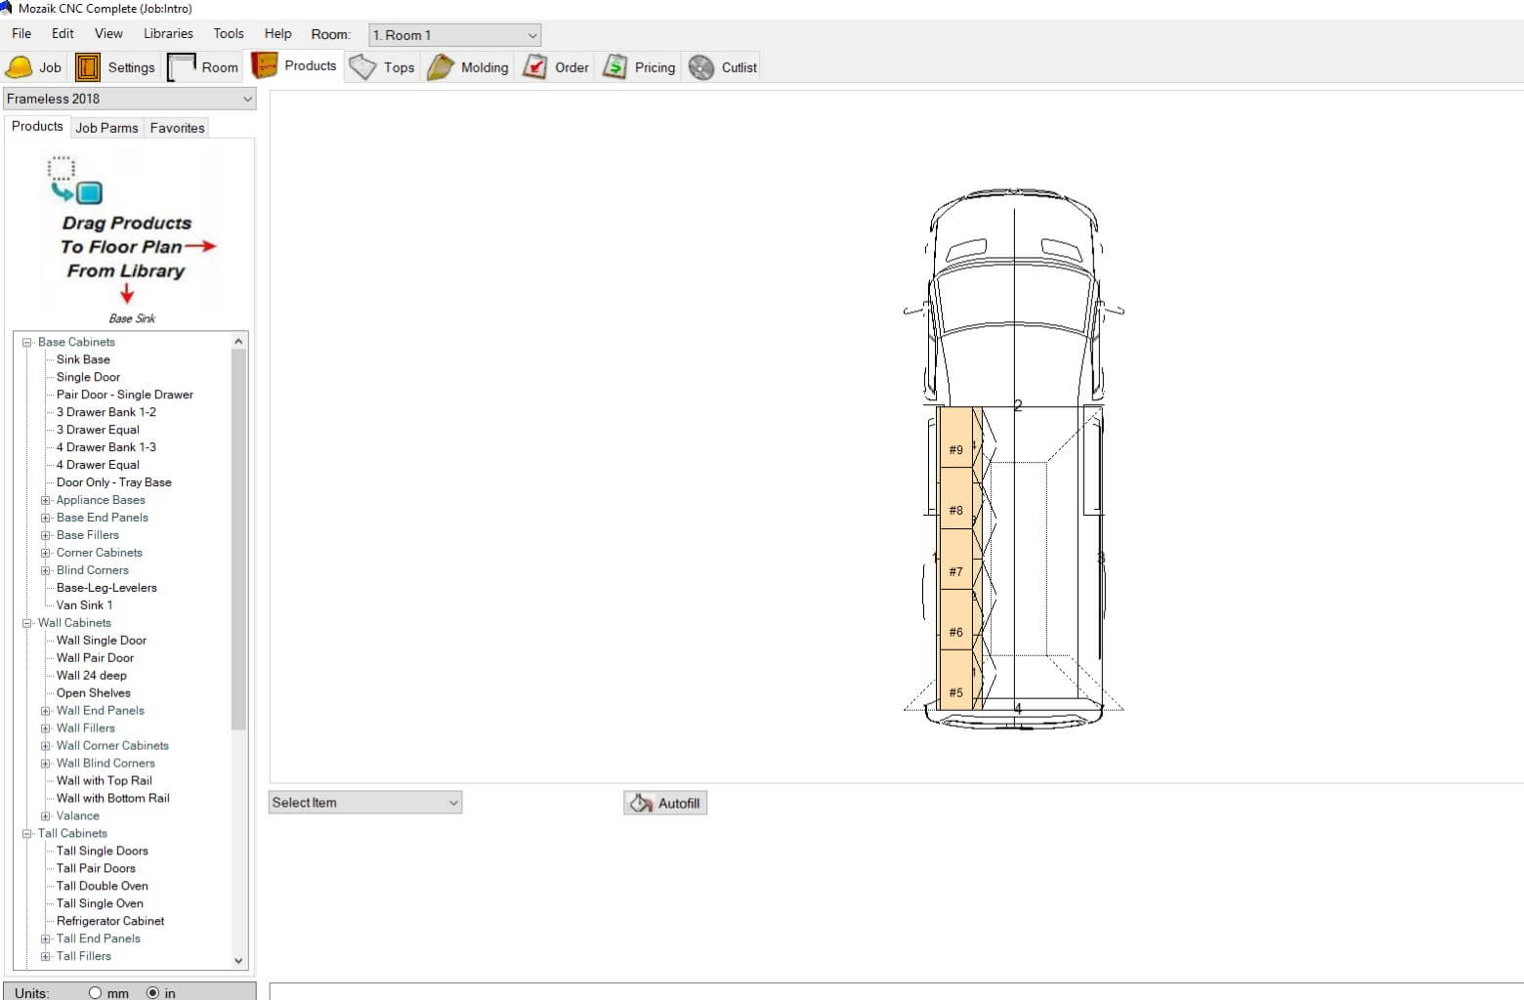Select Tall Double Oven item

click(103, 886)
